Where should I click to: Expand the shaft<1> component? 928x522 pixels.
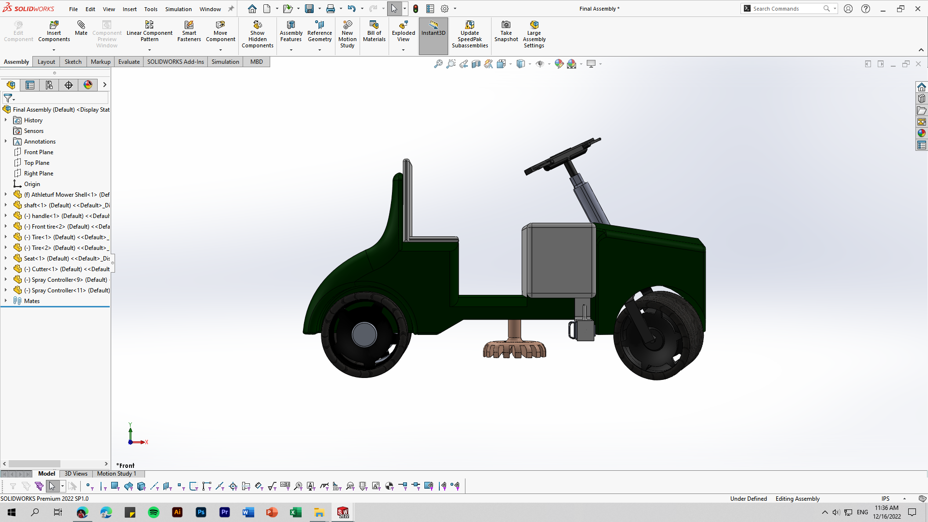pos(6,205)
